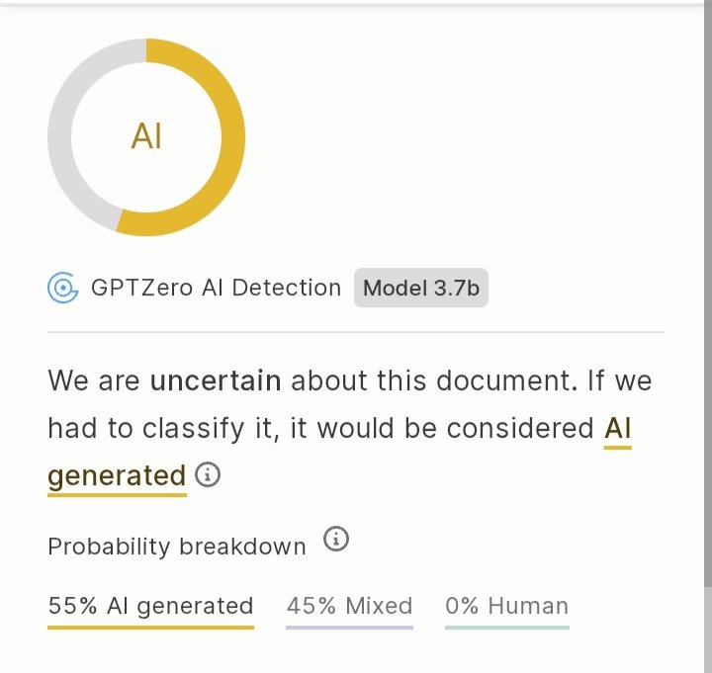Click the vertical scrollbar thumb on right
The image size is (712, 673).
(x=708, y=293)
